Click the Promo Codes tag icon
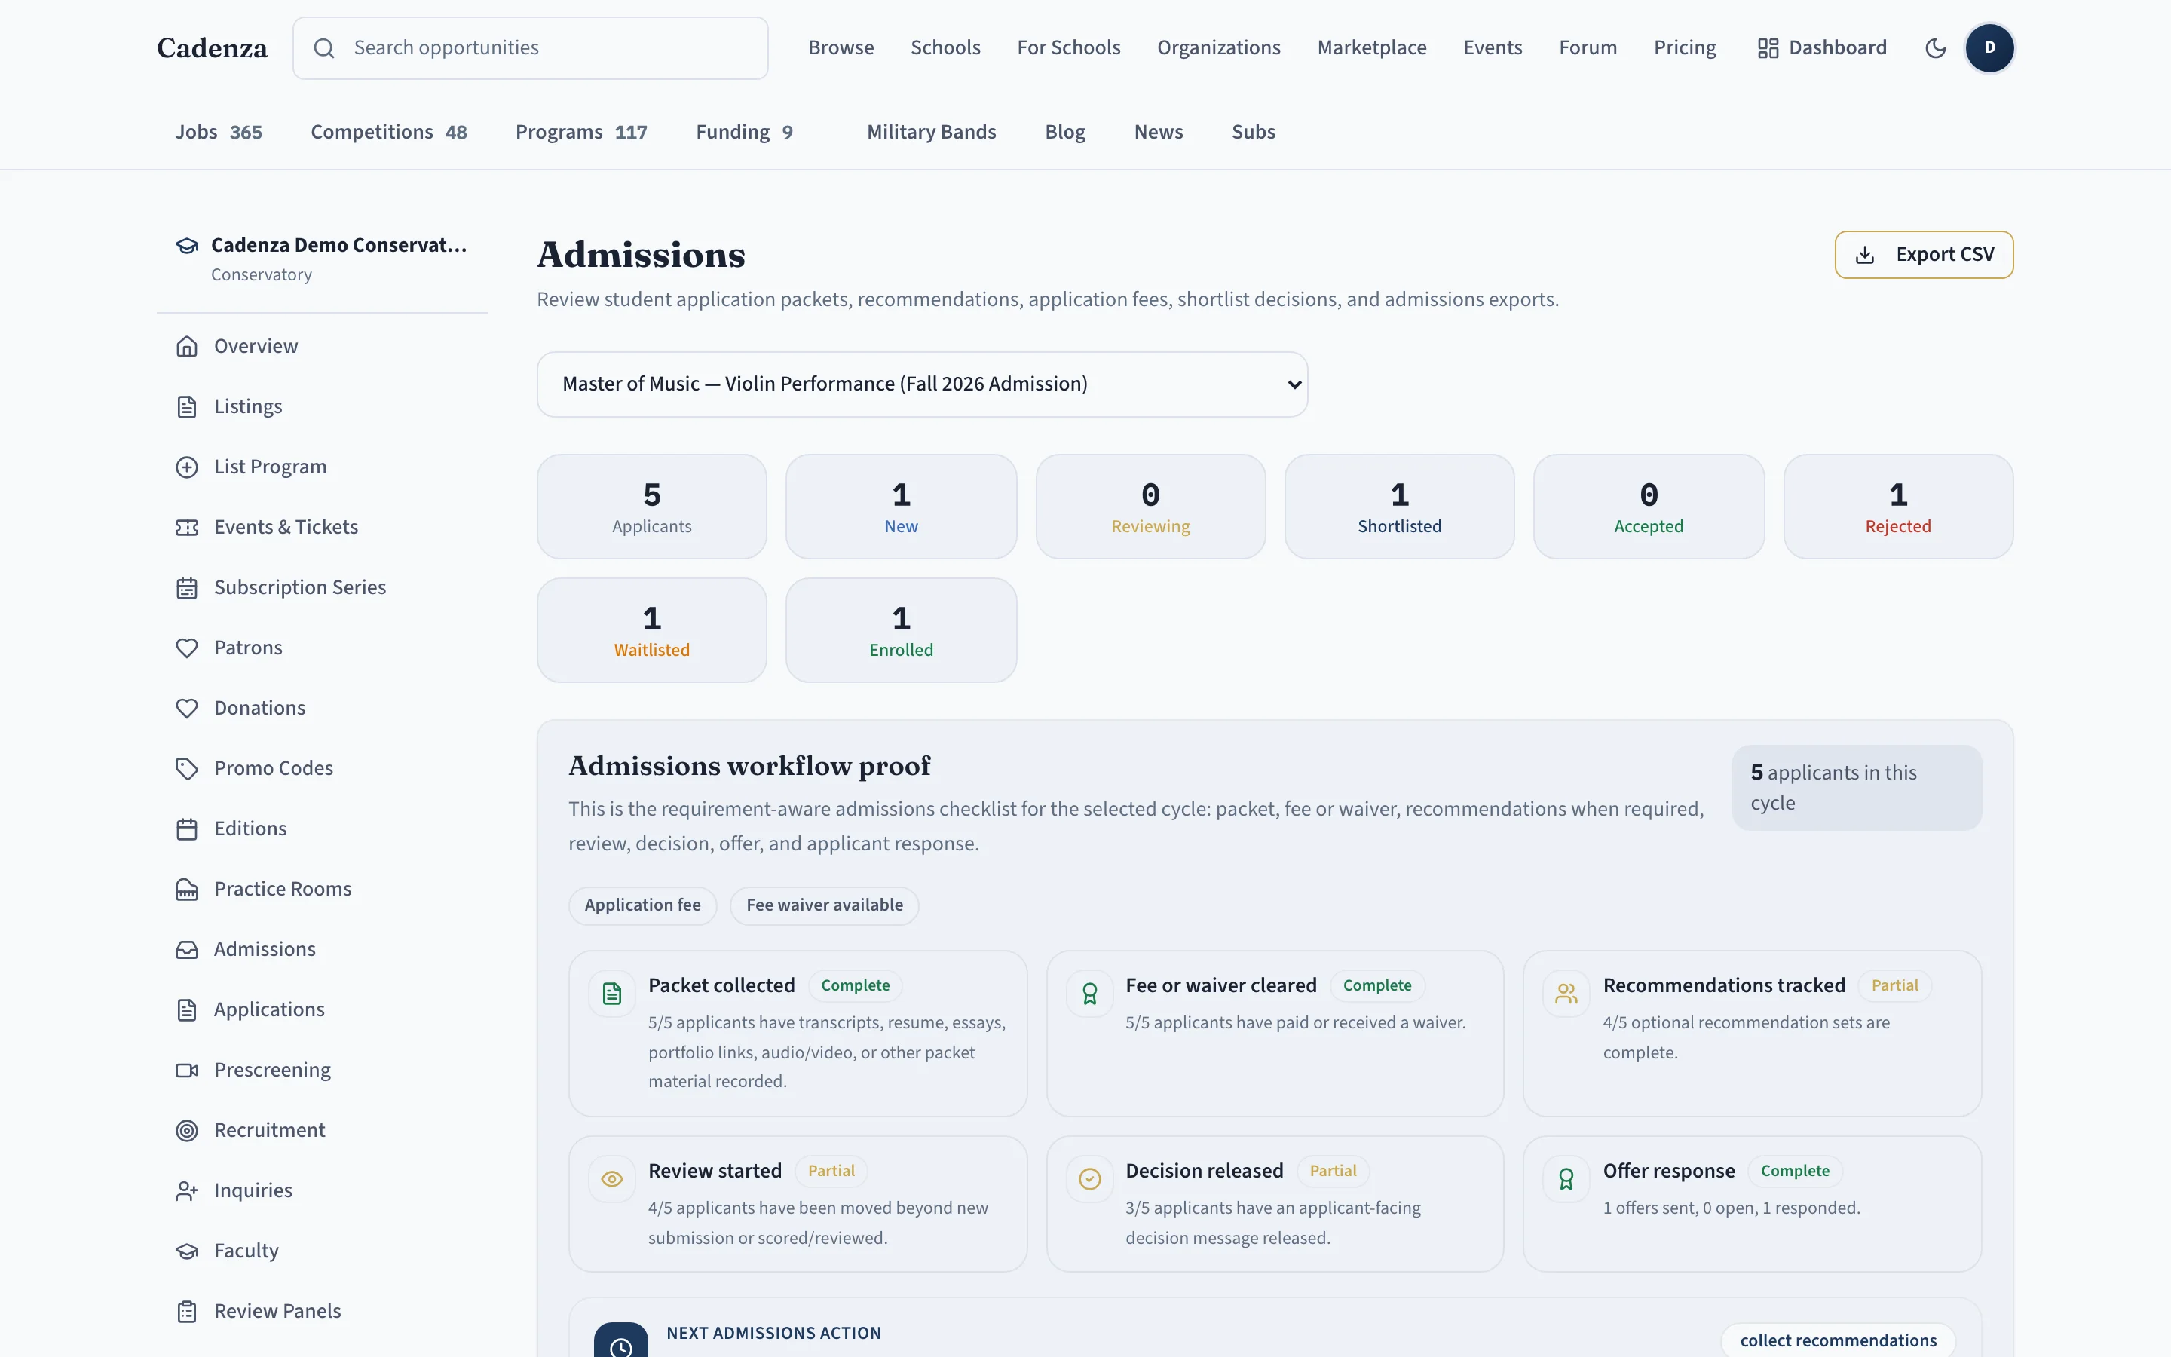The width and height of the screenshot is (2171, 1357). (x=187, y=768)
